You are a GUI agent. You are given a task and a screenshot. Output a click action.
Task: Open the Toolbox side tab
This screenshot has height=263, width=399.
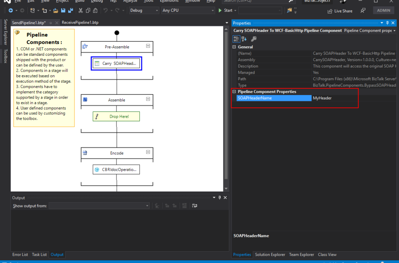pos(5,56)
